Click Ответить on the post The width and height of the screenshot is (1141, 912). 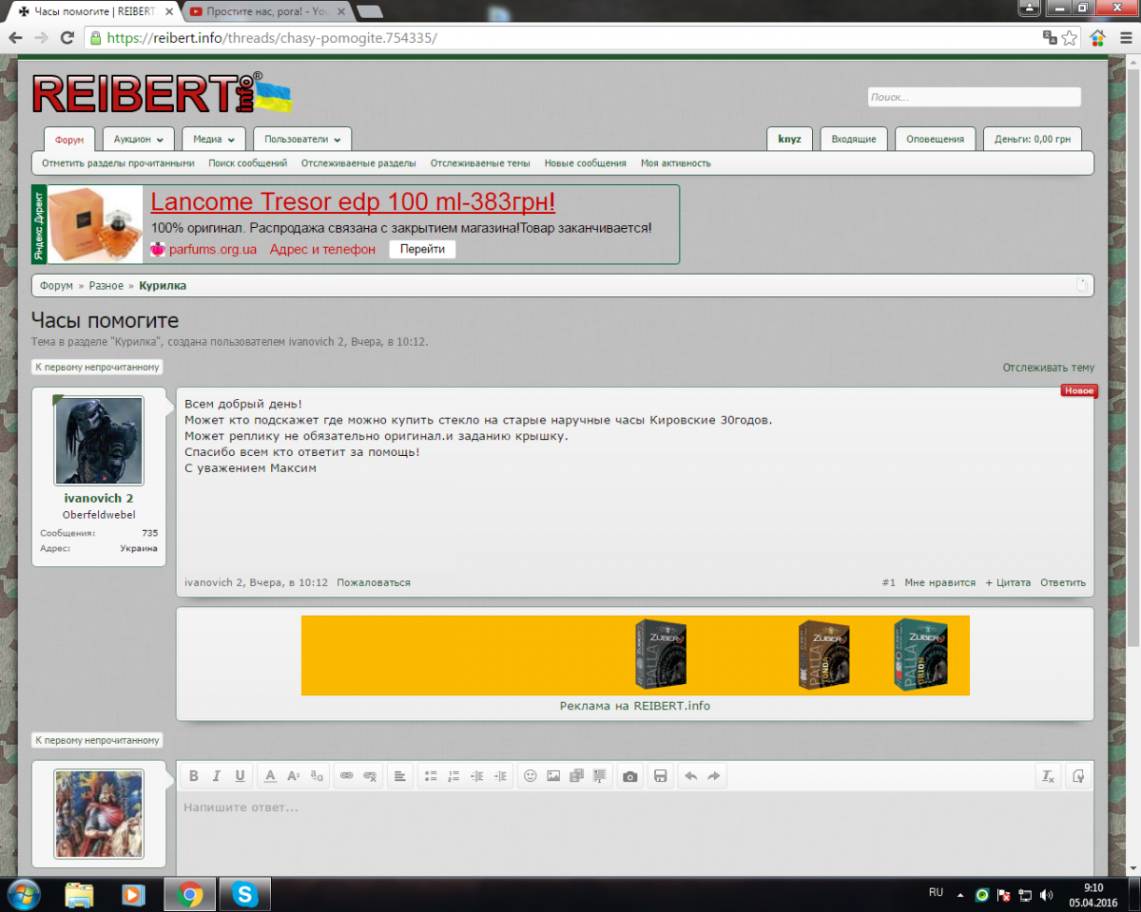pos(1063,582)
